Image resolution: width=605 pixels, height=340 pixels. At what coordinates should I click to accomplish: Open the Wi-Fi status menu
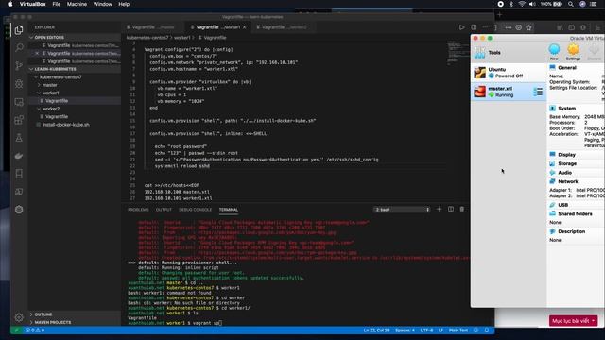point(522,4)
